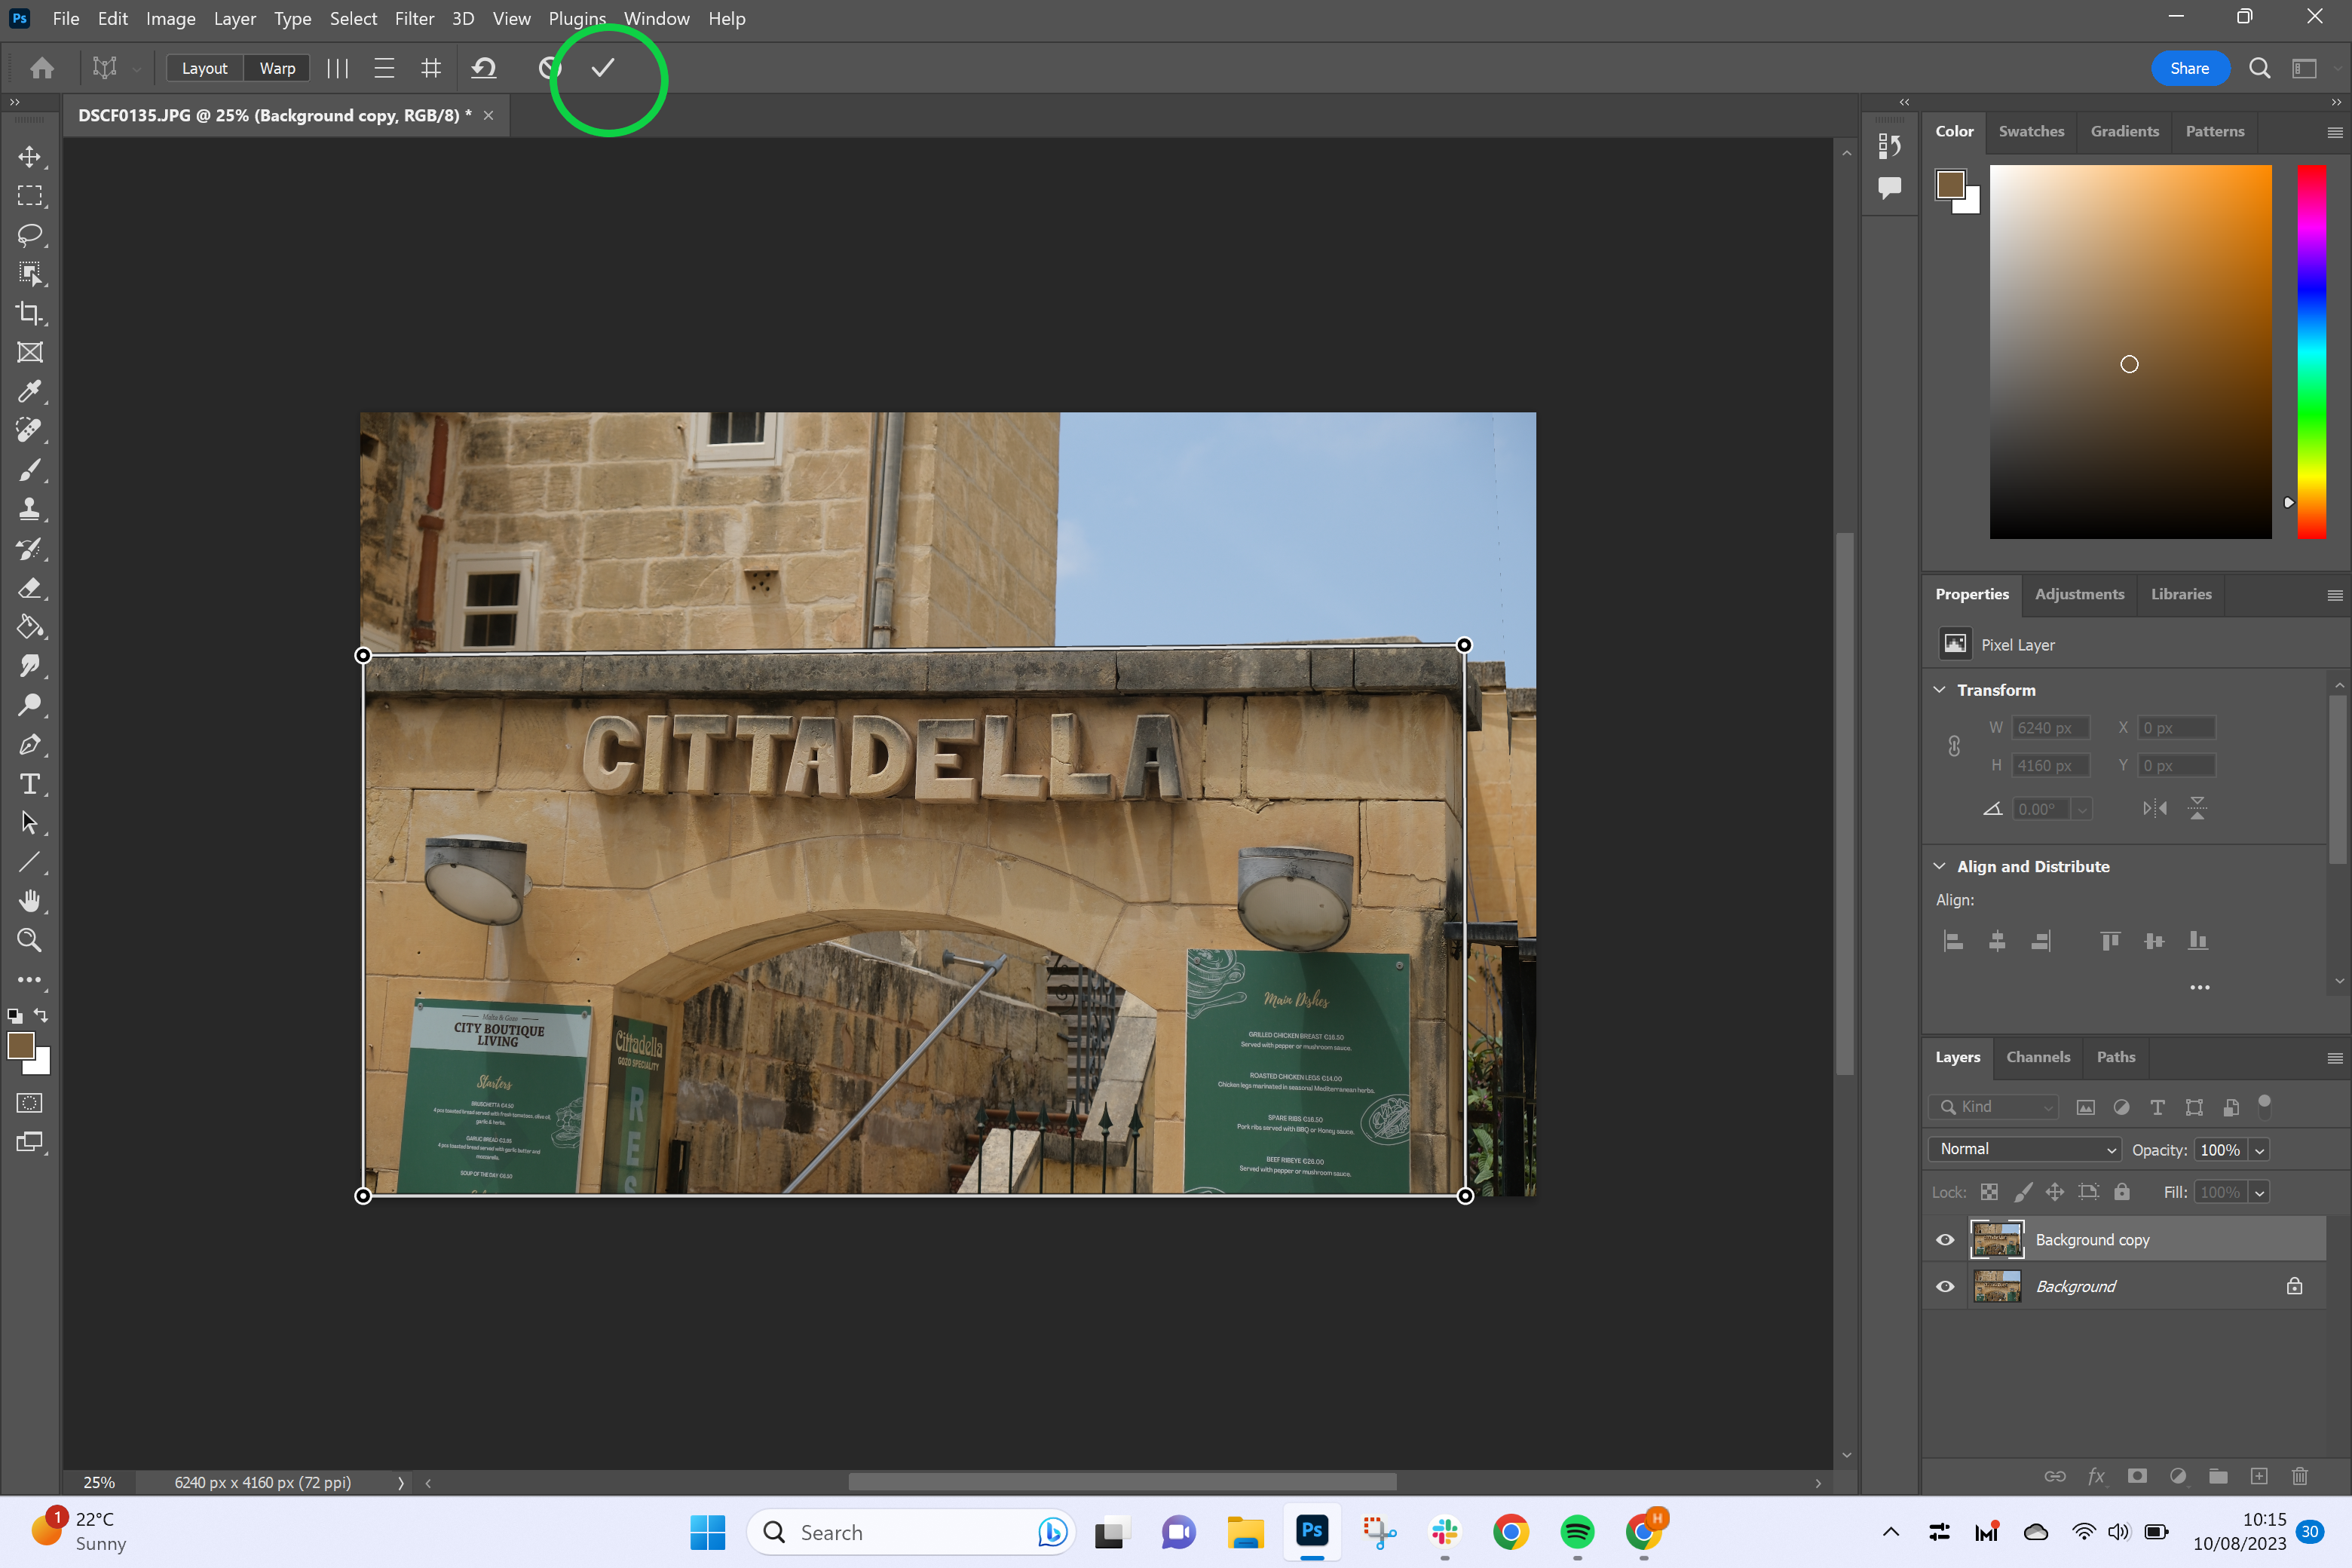Commit the perspective warp with checkmark
The image size is (2352, 1568).
(x=602, y=68)
